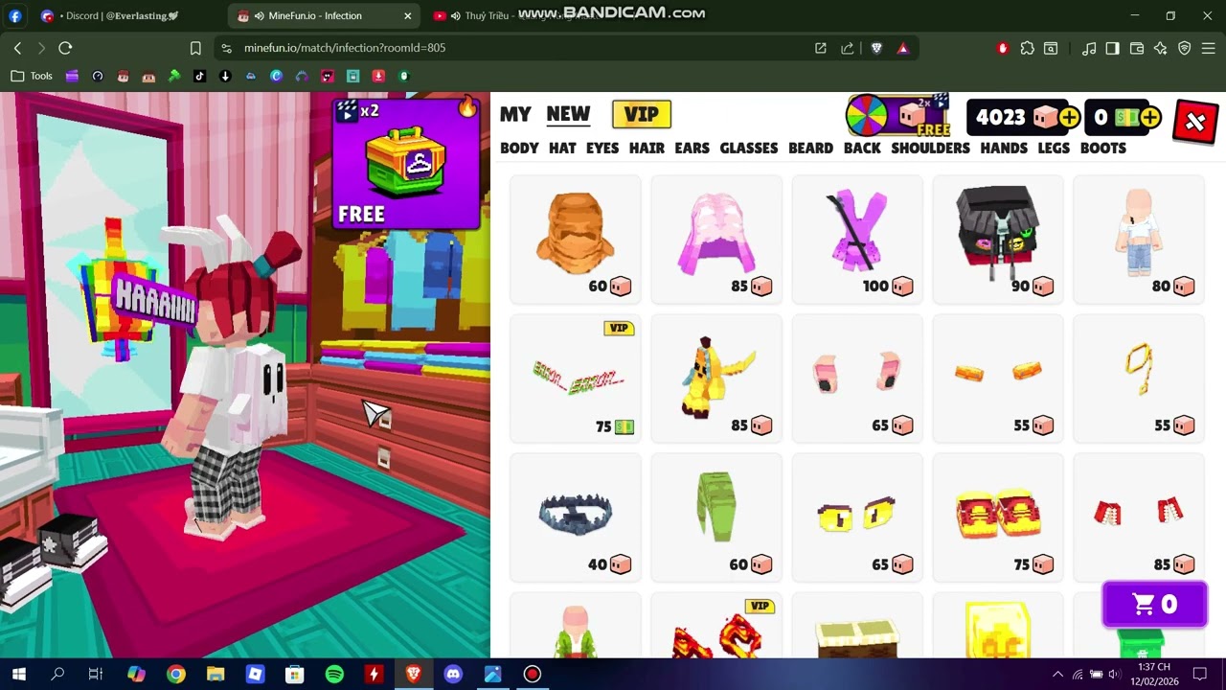
Task: Open File Explorer from the taskbar
Action: [216, 675]
